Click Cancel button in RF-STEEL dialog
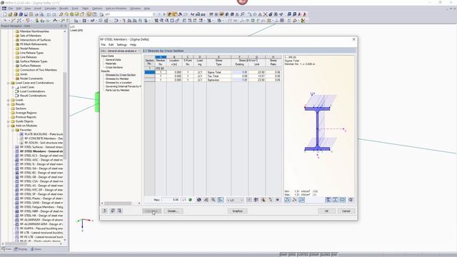Viewport: 457px width, 257px height. click(346, 211)
